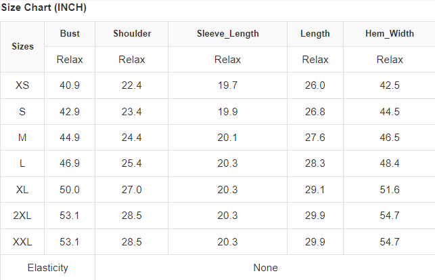435x280 pixels.
Task: Select the XL size row label
Action: [x=22, y=190]
